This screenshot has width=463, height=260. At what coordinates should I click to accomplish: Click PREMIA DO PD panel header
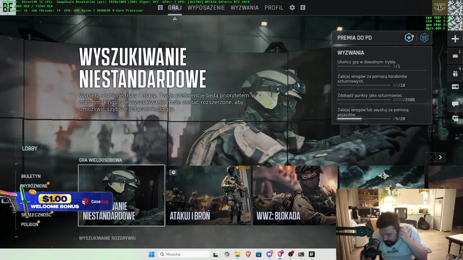pyautogui.click(x=382, y=38)
